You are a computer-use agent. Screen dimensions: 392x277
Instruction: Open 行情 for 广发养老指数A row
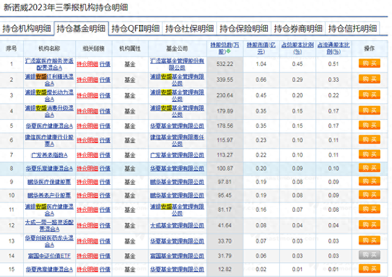pos(105,155)
